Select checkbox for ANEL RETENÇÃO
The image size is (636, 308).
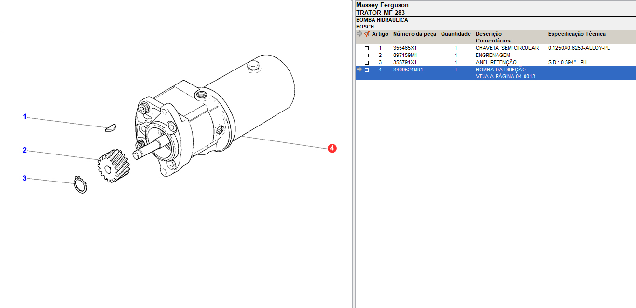point(367,63)
